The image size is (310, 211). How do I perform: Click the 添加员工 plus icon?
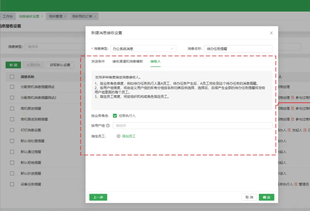(119, 136)
